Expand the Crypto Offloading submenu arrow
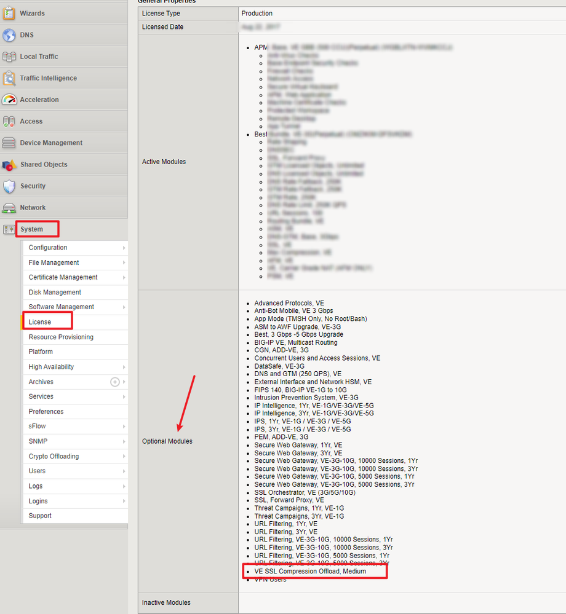 click(124, 456)
